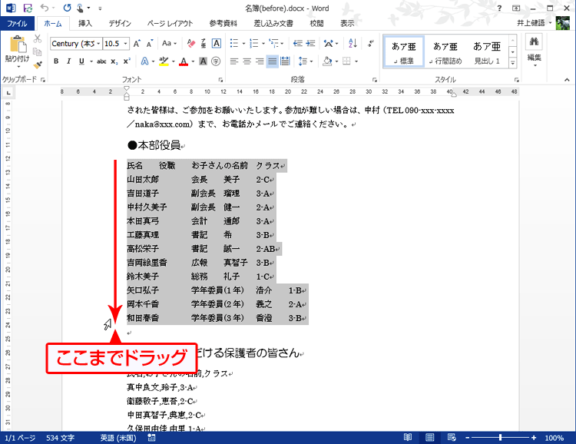Align text left
Image resolution: width=576 pixels, height=444 pixels.
click(x=234, y=61)
